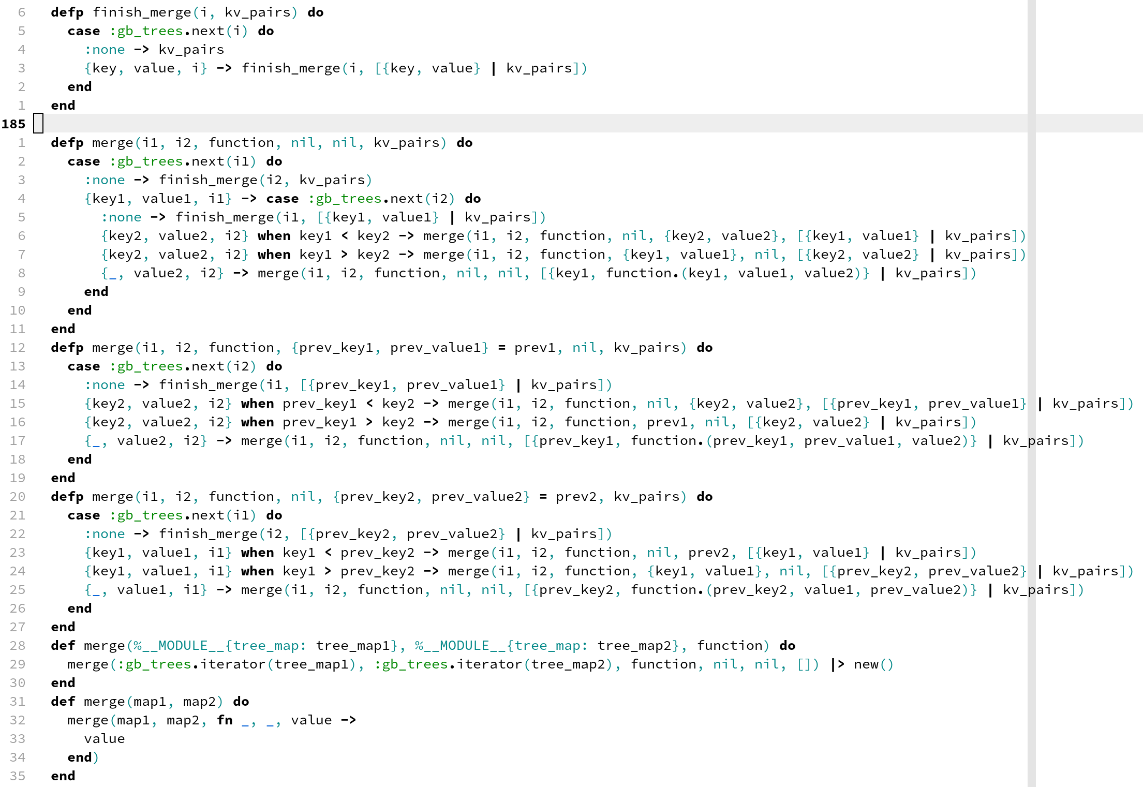Click 'case :gb_trees.next(i2) do' on line 13
The width and height of the screenshot is (1143, 787).
coord(175,366)
